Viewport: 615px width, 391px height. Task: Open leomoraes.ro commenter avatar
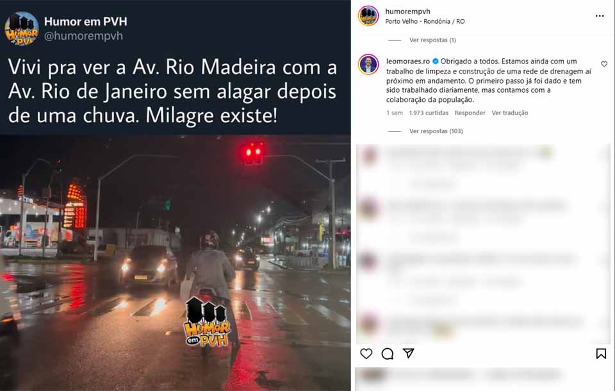(368, 65)
